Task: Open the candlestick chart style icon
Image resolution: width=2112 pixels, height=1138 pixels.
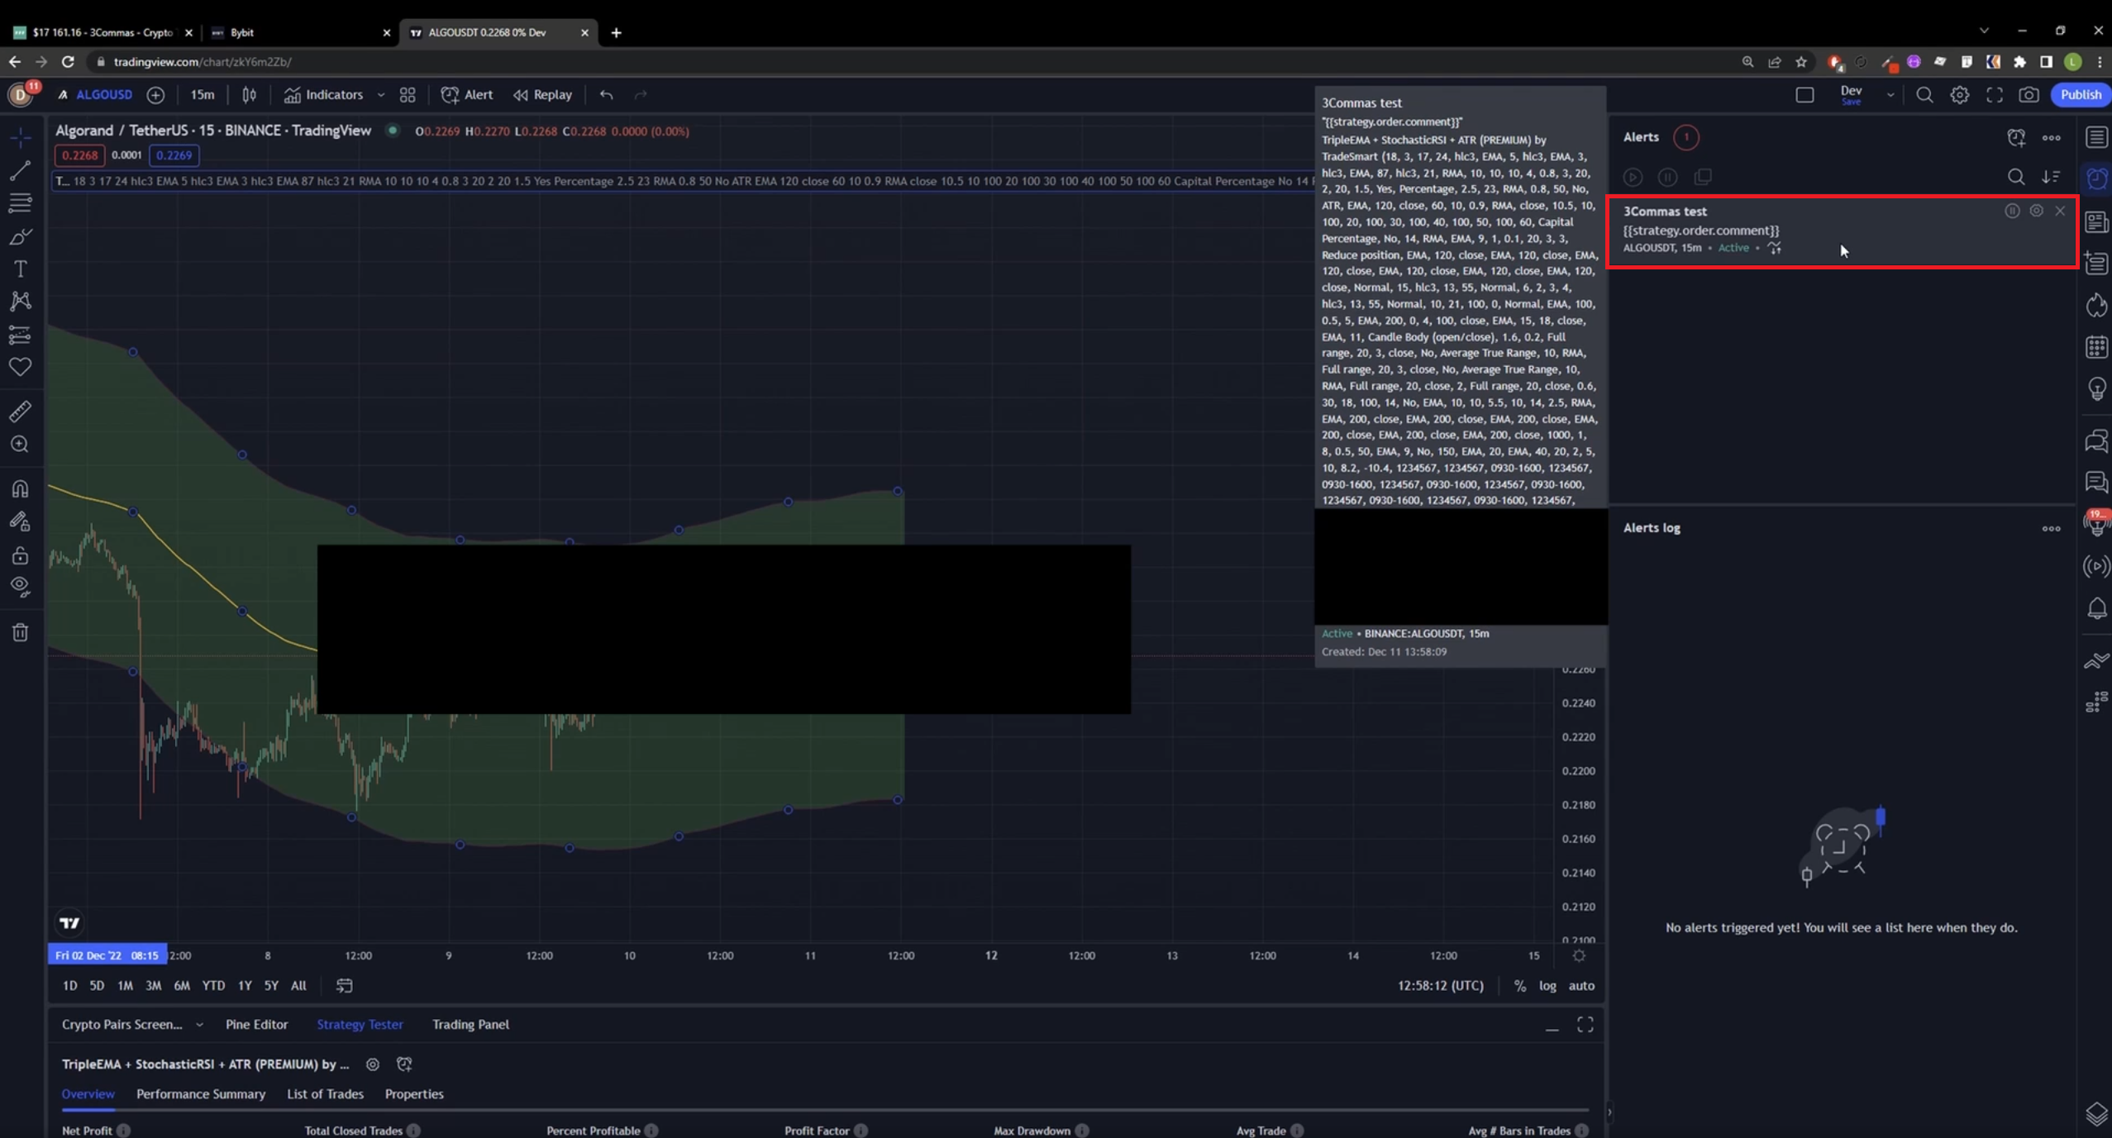Action: pos(249,95)
